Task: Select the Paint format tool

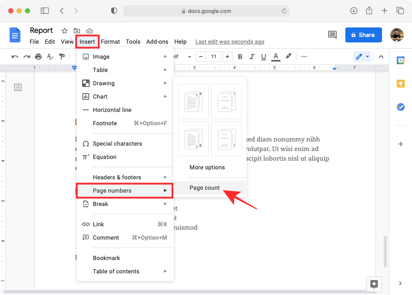Action: point(62,57)
